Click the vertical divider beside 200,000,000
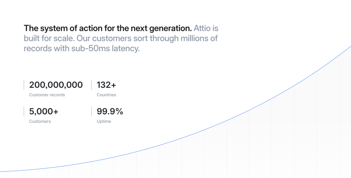Image resolution: width=351 pixels, height=178 pixels. pos(24,85)
